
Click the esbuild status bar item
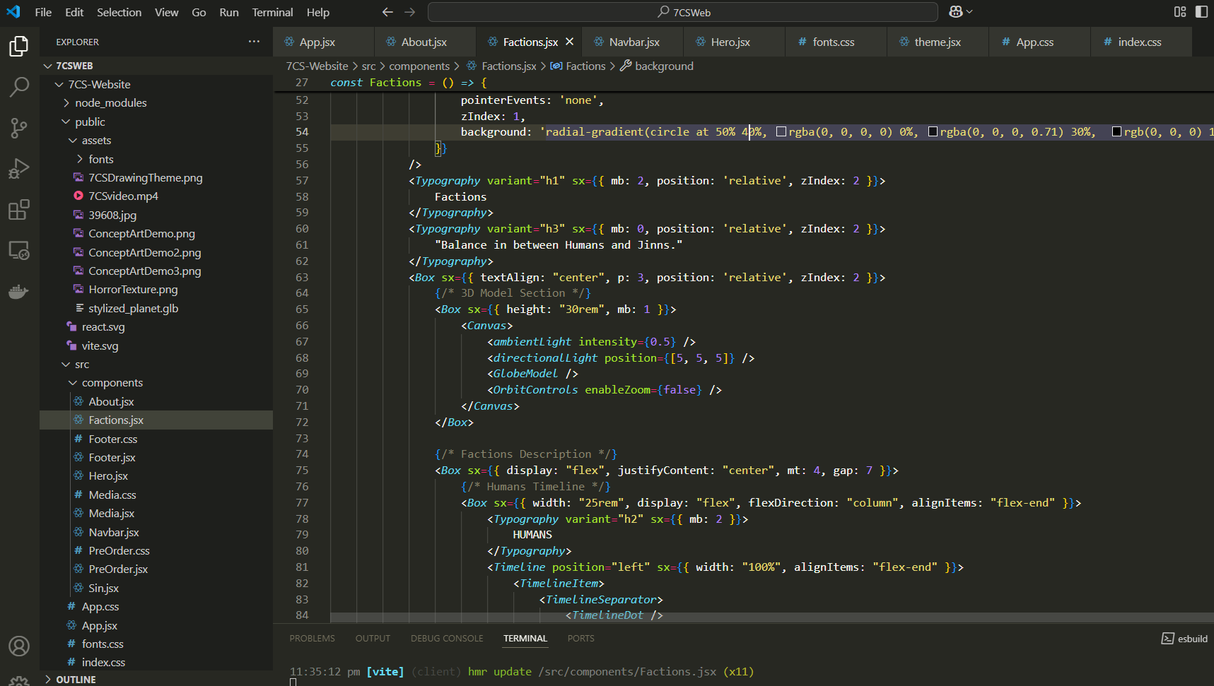pos(1184,638)
